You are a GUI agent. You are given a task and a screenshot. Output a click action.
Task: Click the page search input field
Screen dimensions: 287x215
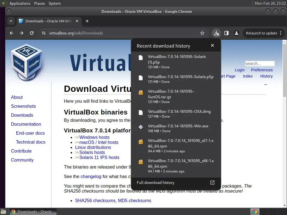[260, 64]
